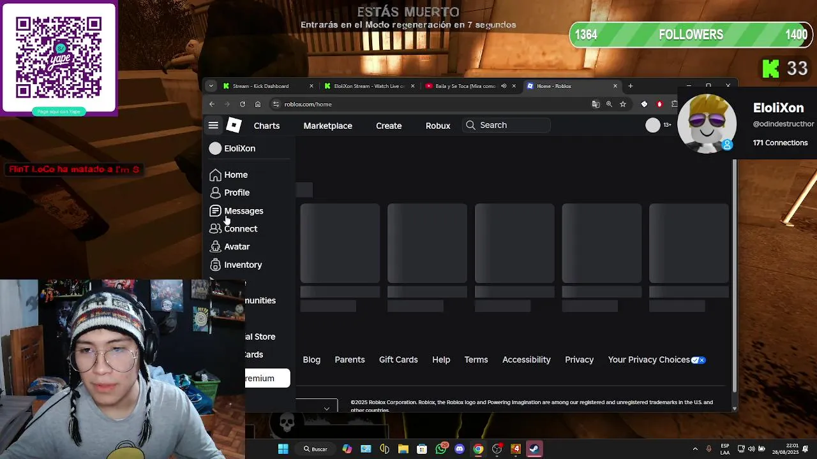Open Discord from the taskbar
The image size is (817, 459).
(460, 449)
